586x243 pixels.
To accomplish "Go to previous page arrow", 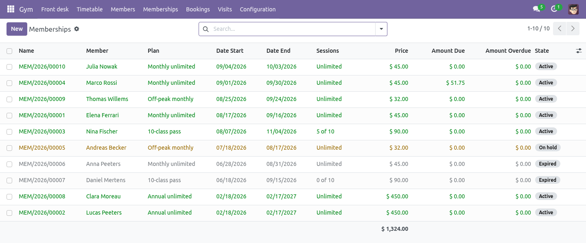I will (x=560, y=28).
